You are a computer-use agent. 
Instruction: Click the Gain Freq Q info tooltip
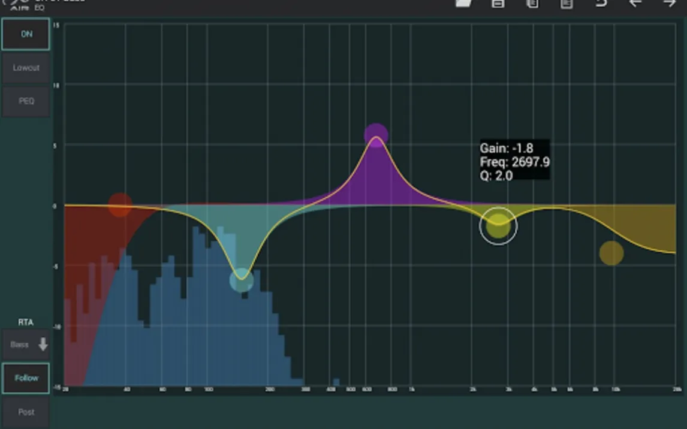[514, 162]
